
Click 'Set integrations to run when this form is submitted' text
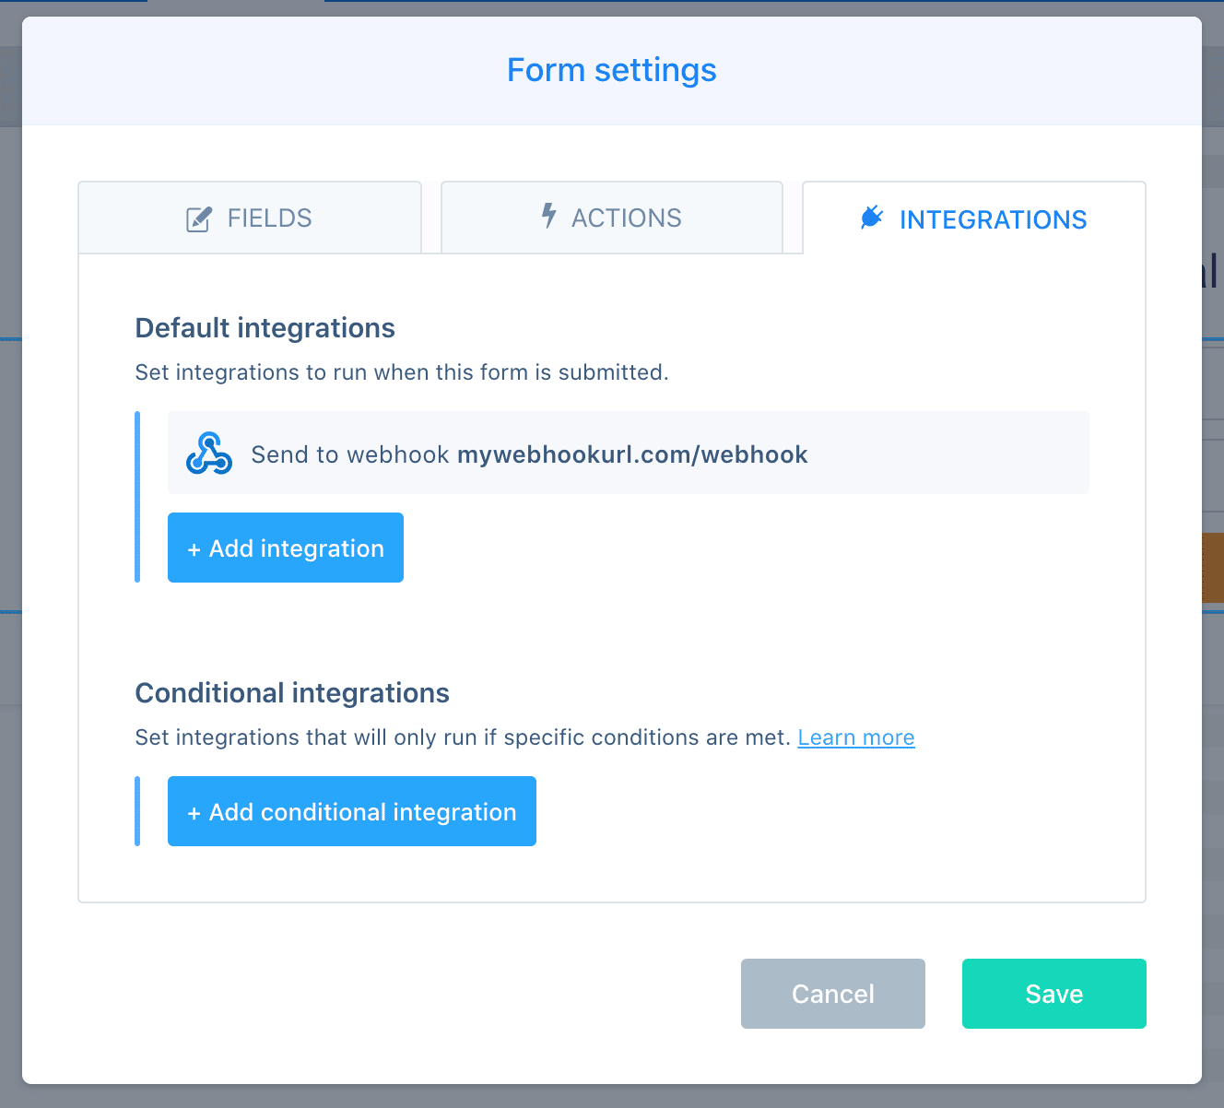402,372
